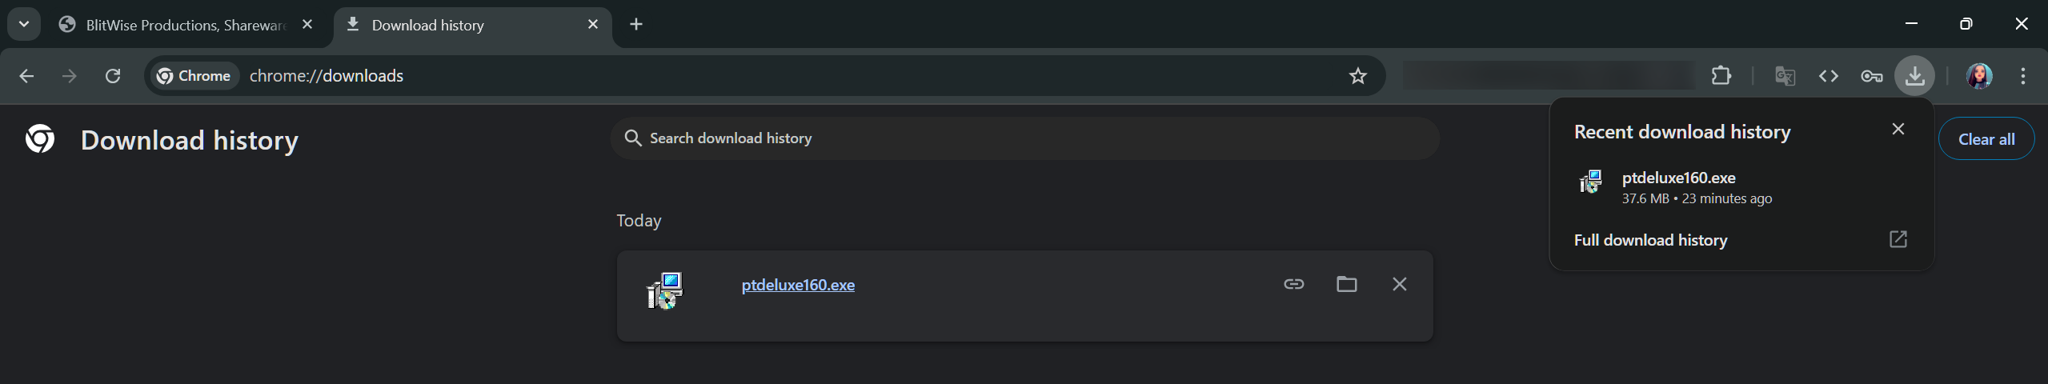Open the Extensions puzzle icon
Viewport: 2048px width, 384px height.
click(x=1721, y=76)
